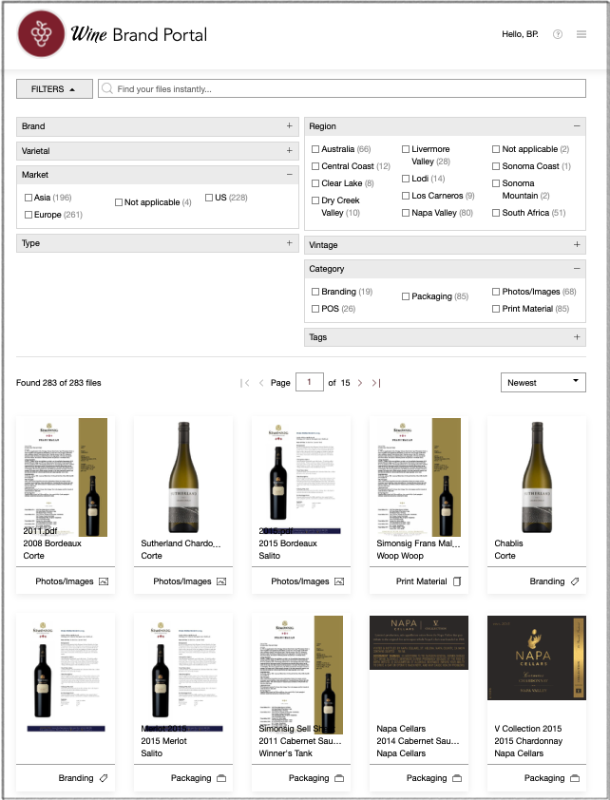Toggle the FILTERS button
Viewport: 610px width, 800px height.
pyautogui.click(x=54, y=88)
